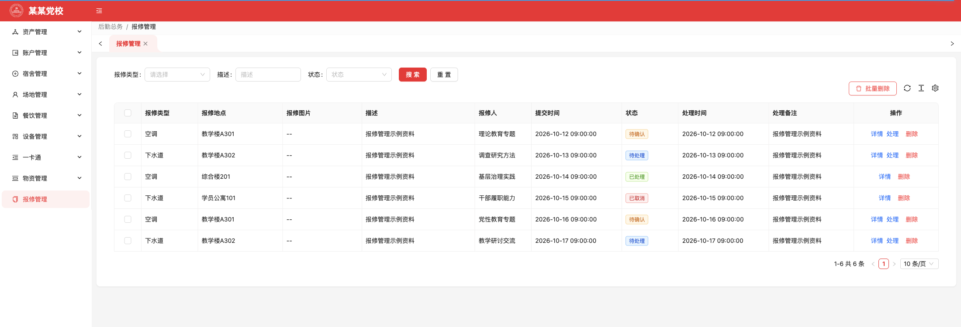The width and height of the screenshot is (961, 327).
Task: Open 处理 for 2026-10-13 row
Action: pyautogui.click(x=892, y=155)
